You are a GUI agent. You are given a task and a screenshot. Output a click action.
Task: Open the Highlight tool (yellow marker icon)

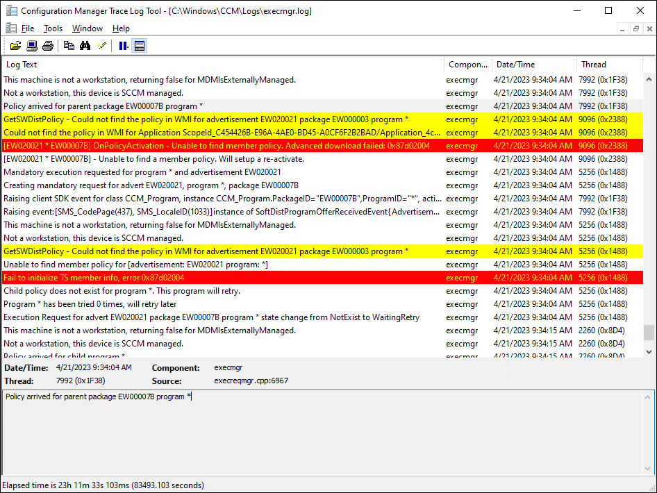tap(101, 46)
